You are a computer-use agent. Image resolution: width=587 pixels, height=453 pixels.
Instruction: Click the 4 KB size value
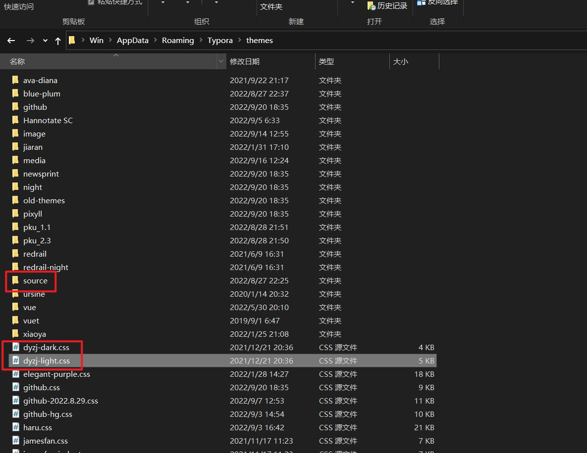coord(427,348)
